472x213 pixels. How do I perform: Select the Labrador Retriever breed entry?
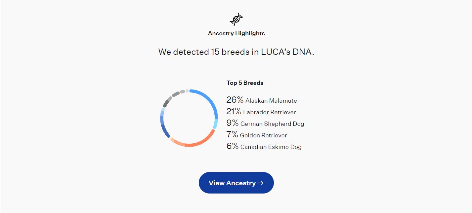pyautogui.click(x=261, y=112)
